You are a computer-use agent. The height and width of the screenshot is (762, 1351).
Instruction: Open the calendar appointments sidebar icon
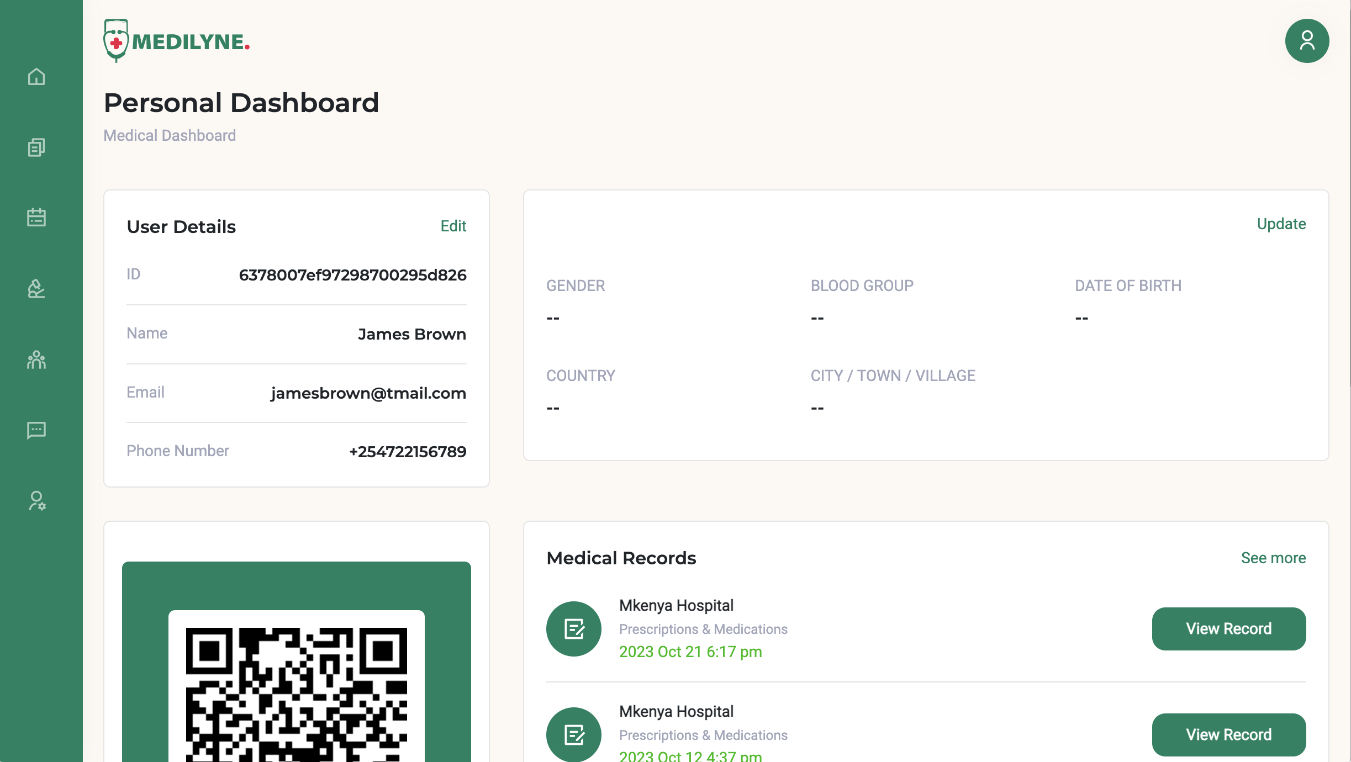pyautogui.click(x=36, y=217)
